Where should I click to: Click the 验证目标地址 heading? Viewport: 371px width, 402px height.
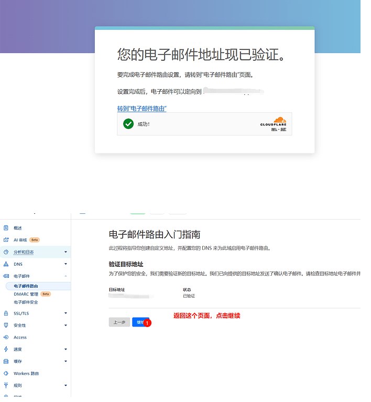point(126,264)
